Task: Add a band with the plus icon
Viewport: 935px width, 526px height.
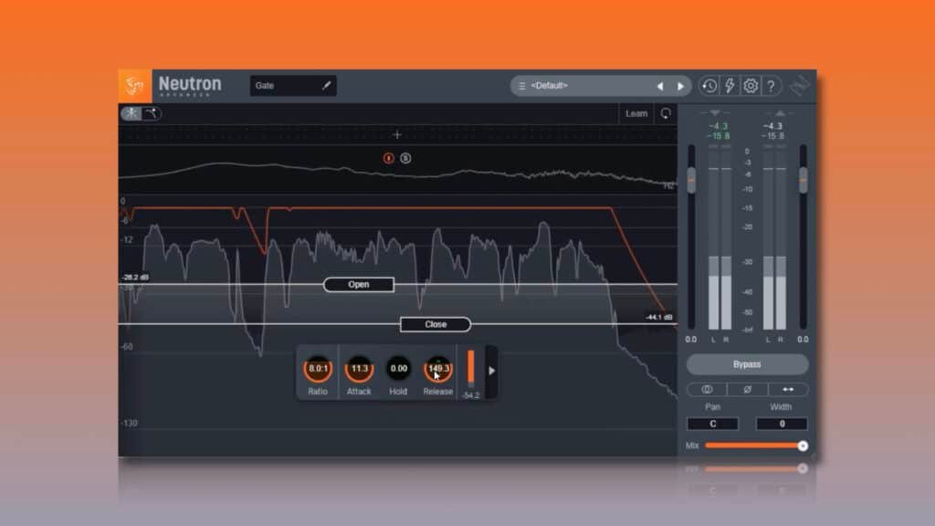Action: 397,135
